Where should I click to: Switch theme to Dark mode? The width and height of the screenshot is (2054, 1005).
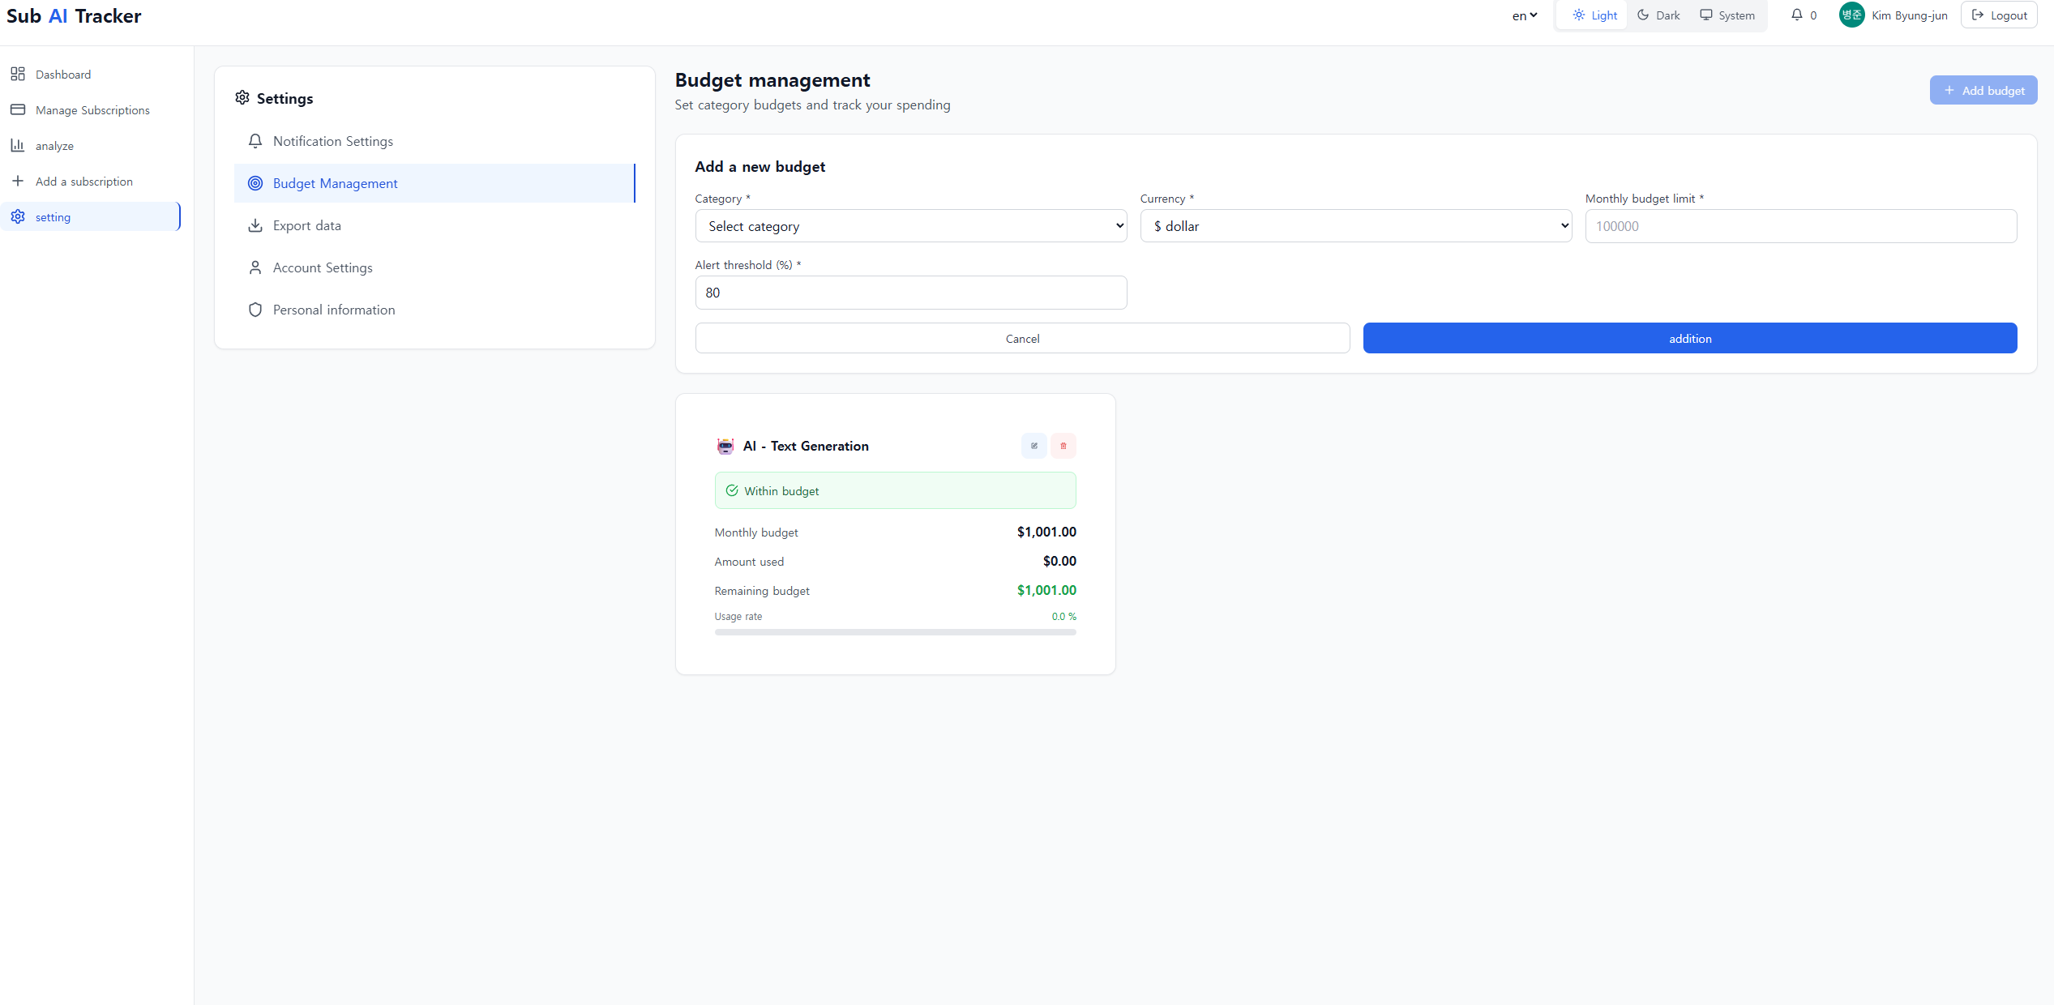click(1658, 15)
